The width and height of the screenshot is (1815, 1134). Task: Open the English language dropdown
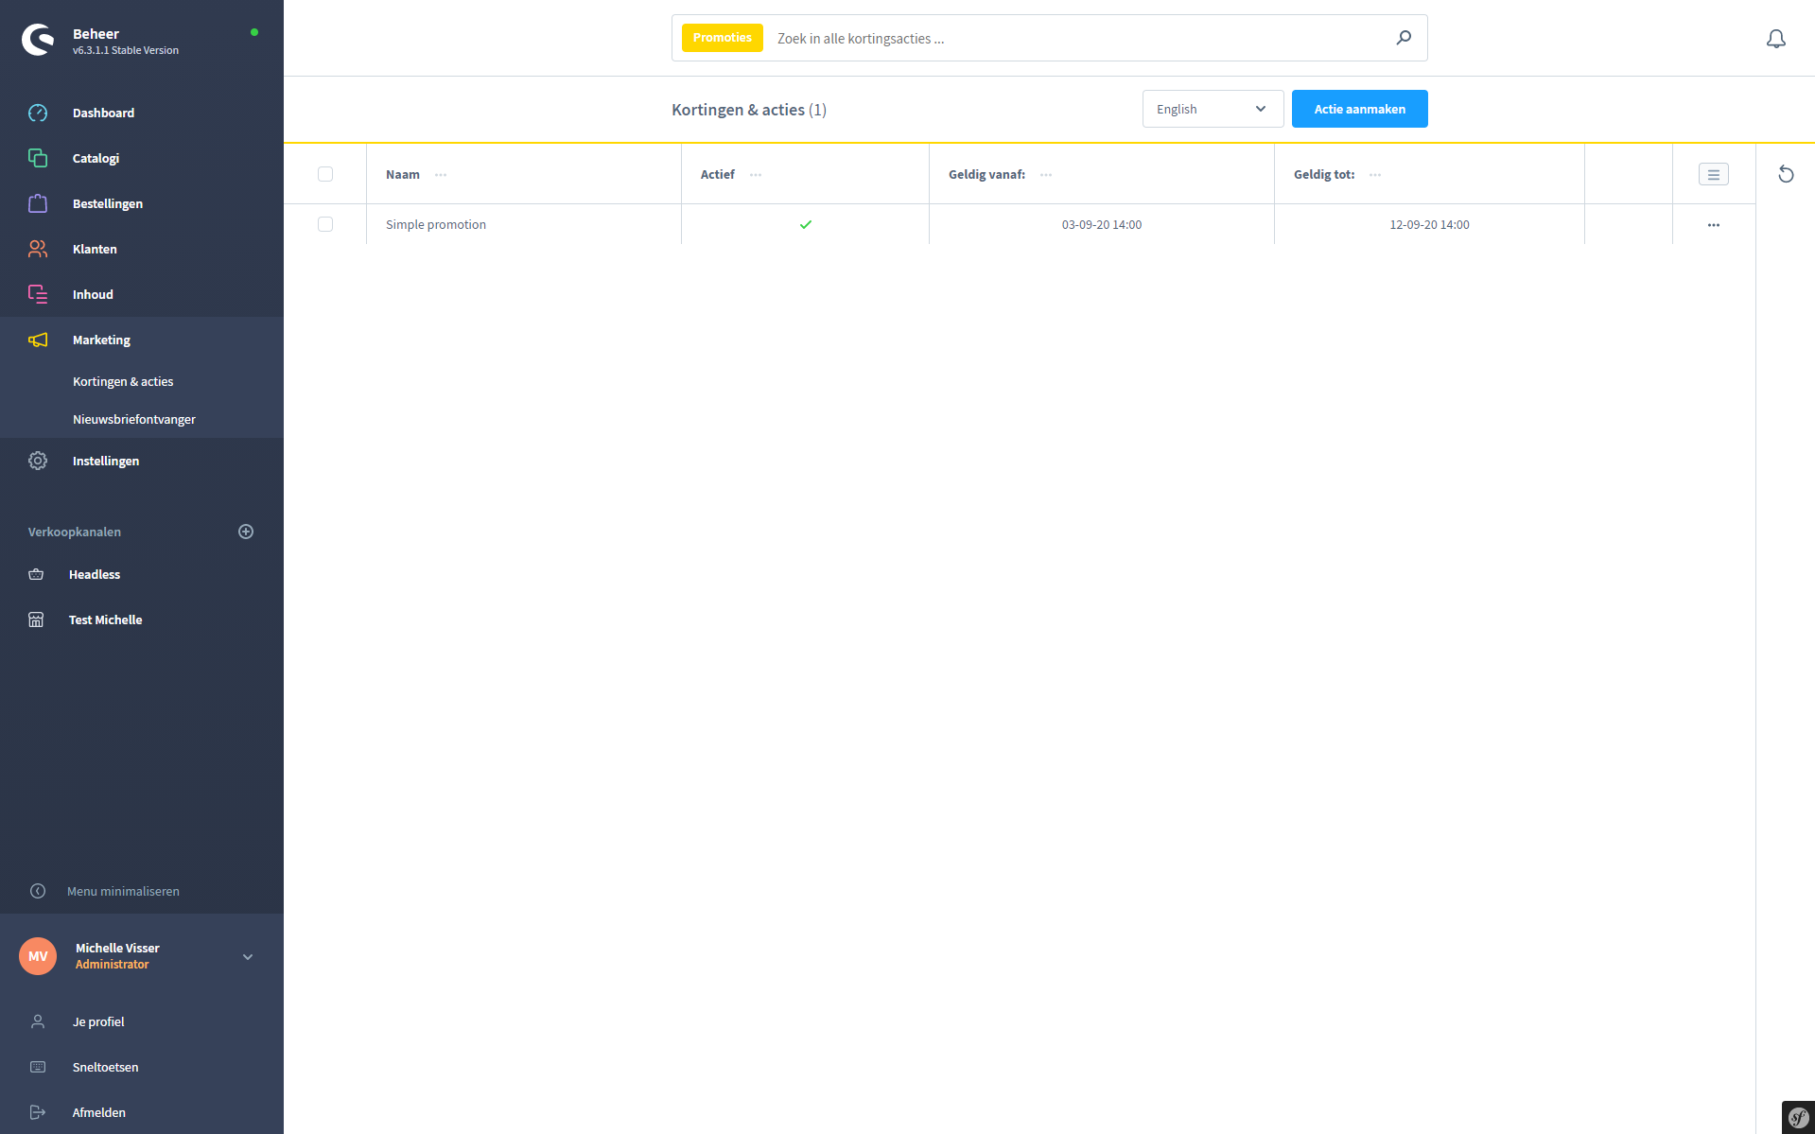coord(1212,109)
